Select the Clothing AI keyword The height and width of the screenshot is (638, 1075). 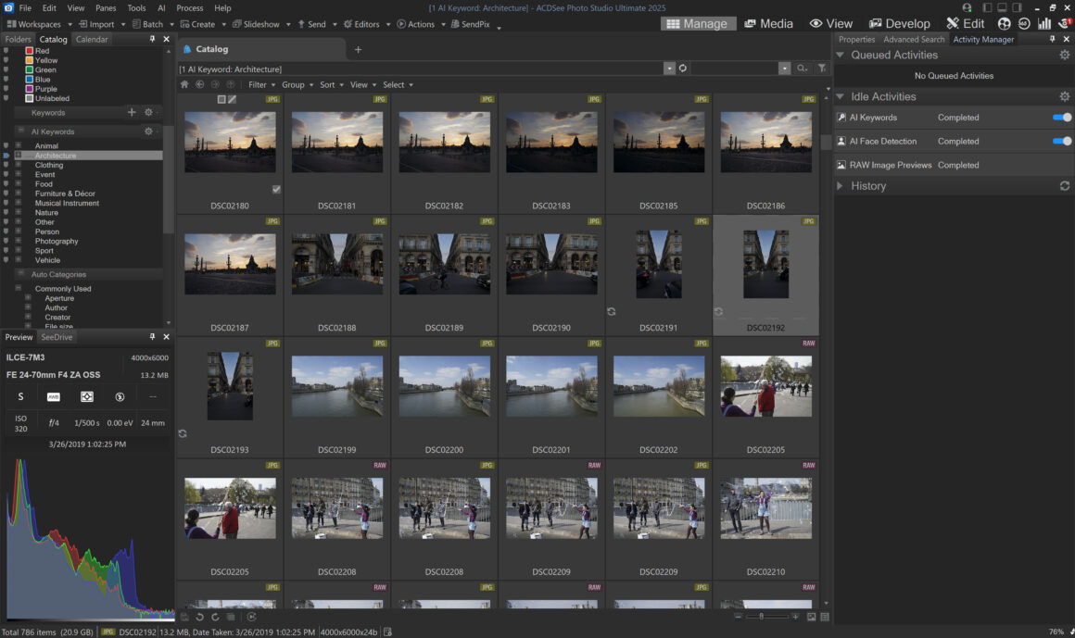pyautogui.click(x=49, y=165)
